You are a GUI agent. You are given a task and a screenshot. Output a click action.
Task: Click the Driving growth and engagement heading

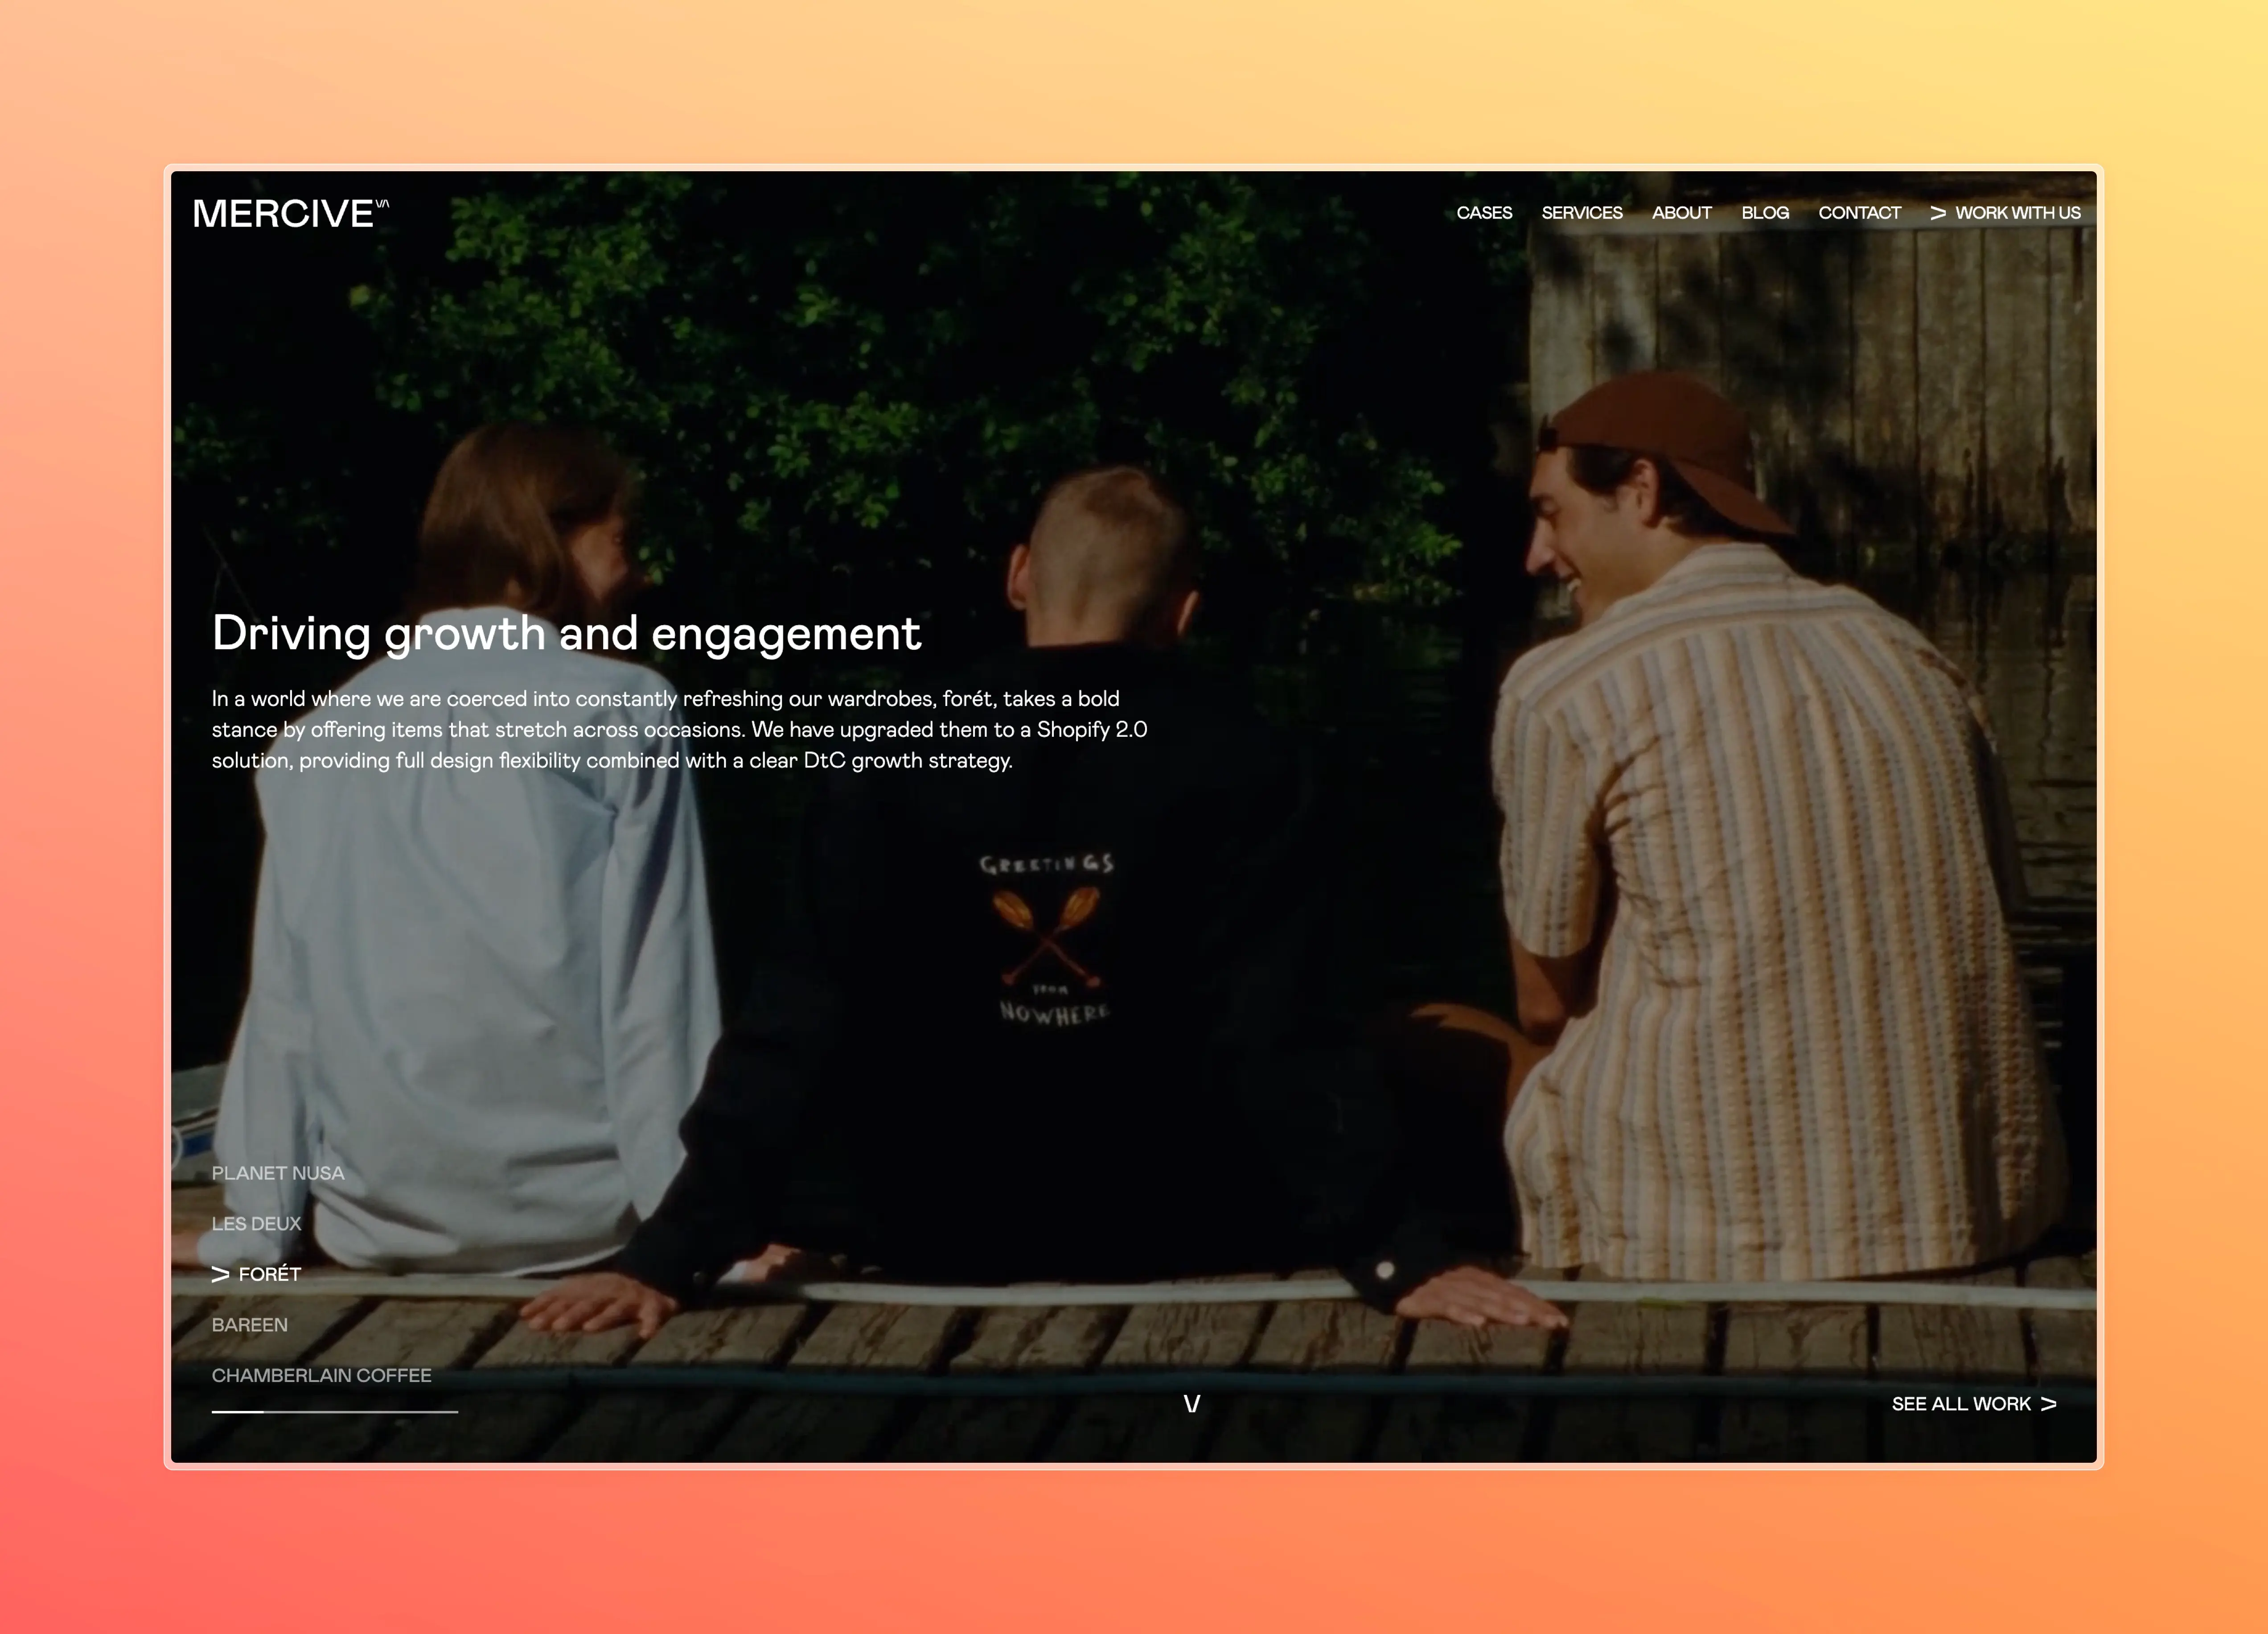566,635
